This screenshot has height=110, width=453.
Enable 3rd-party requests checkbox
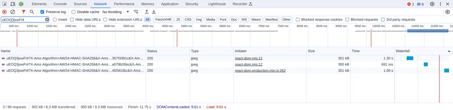(x=383, y=19)
